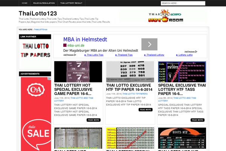Open Thai Lotto Tip Papers category link

[x=135, y=94]
